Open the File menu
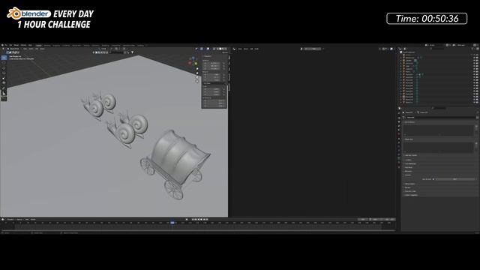Viewport: 480px width, 270px height. tap(6, 45)
